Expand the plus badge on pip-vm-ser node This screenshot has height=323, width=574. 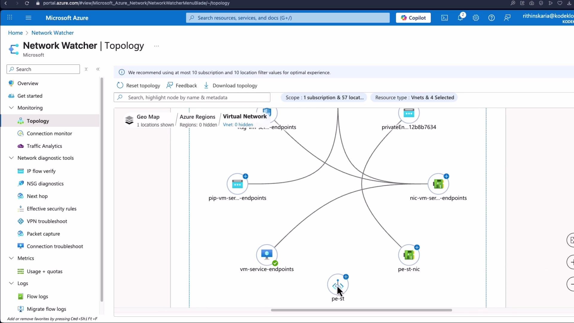245,176
